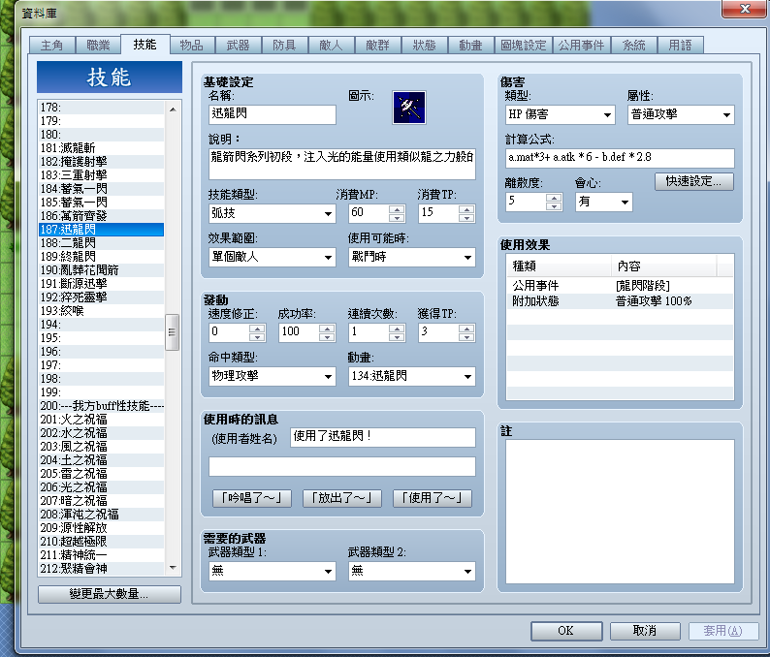Open the 系統 tab
This screenshot has height=657, width=770.
tap(633, 46)
